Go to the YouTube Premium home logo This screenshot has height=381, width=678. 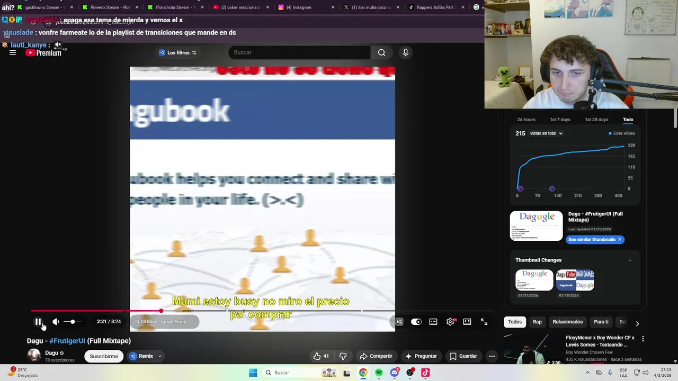tap(43, 52)
